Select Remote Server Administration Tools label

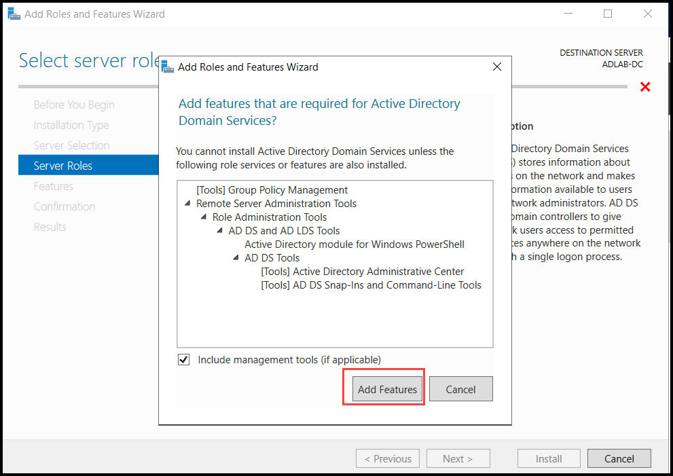276,204
